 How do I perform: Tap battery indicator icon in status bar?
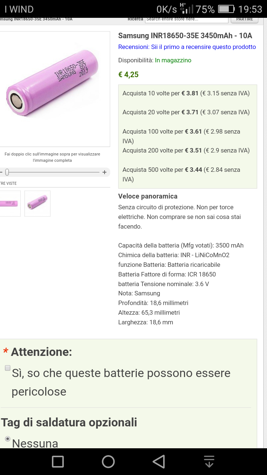(226, 9)
